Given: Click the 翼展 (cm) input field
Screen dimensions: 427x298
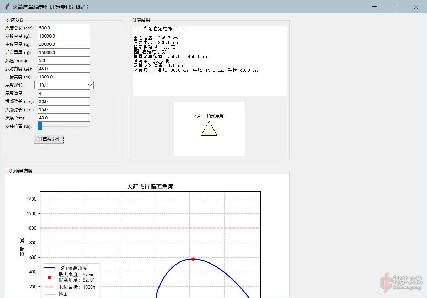Looking at the screenshot, I should [64, 118].
